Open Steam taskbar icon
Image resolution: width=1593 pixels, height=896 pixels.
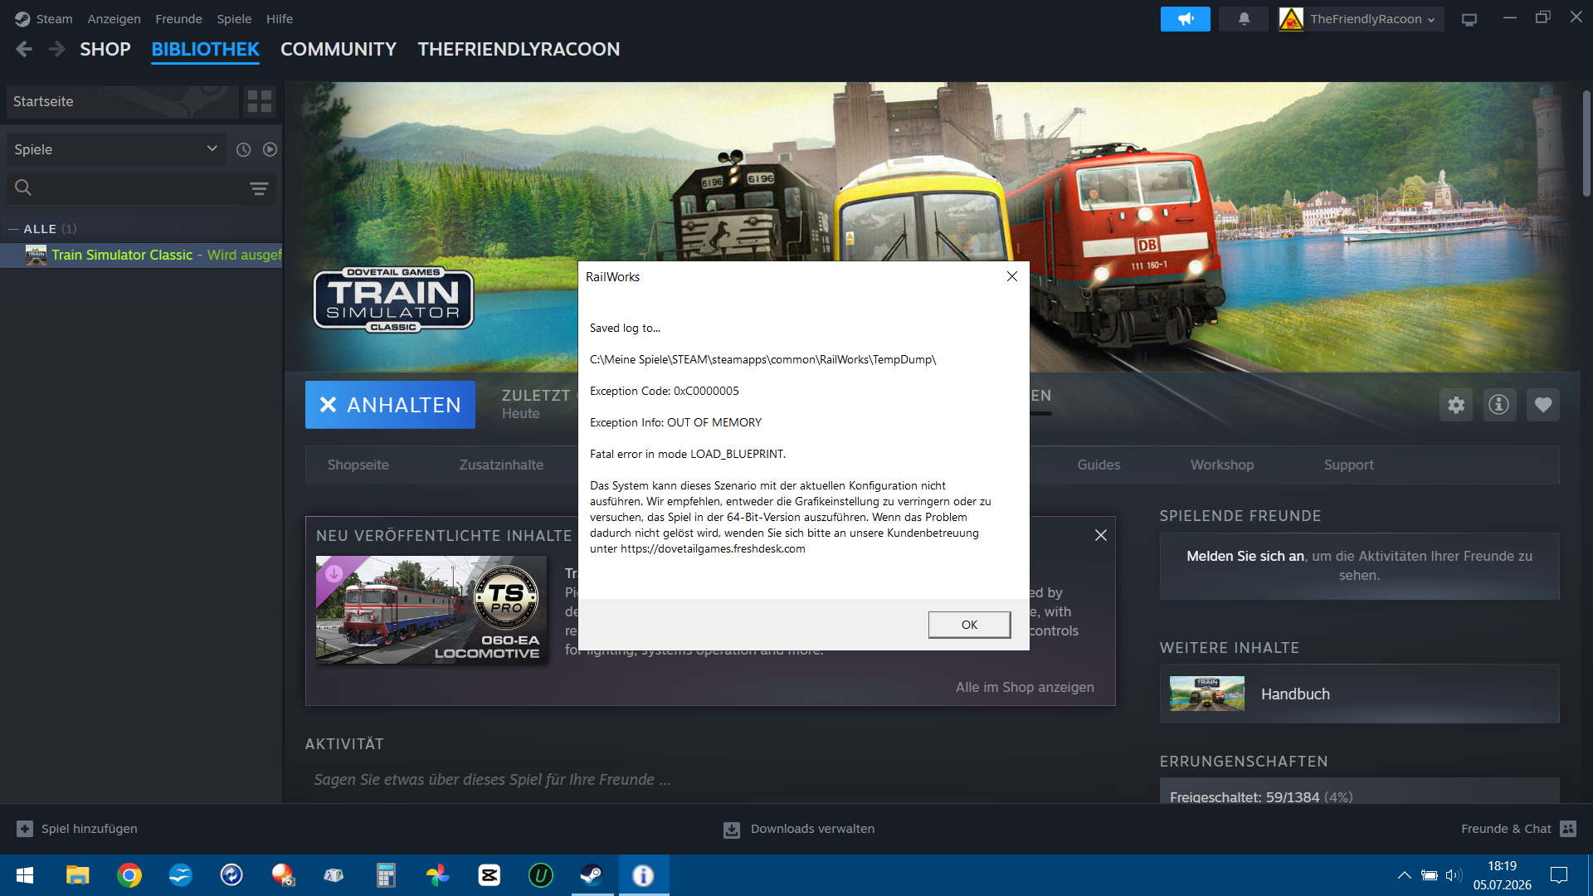pos(592,875)
